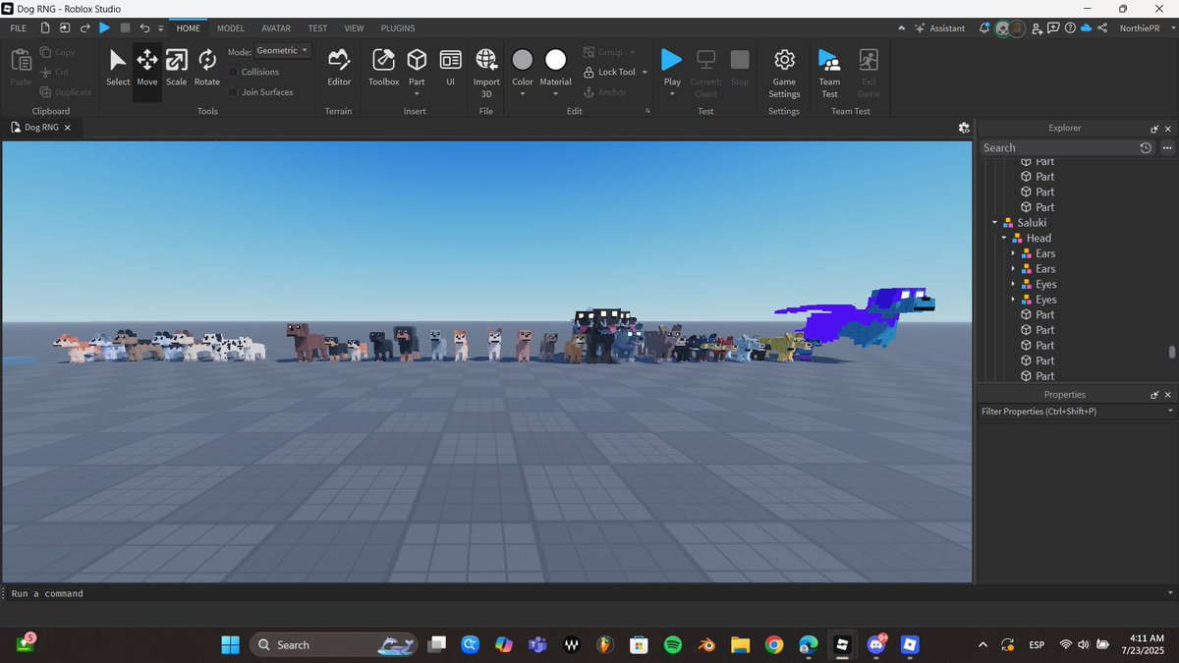Open Explorer more options ellipsis

click(x=1167, y=147)
